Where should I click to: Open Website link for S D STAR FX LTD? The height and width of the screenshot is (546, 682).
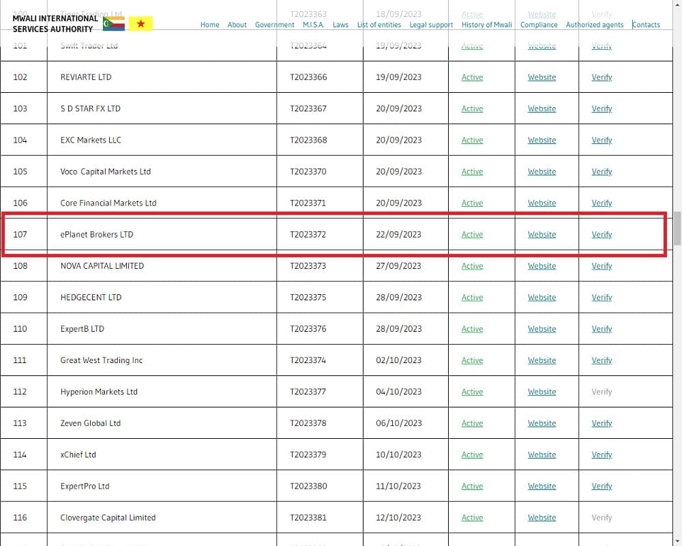click(x=542, y=109)
